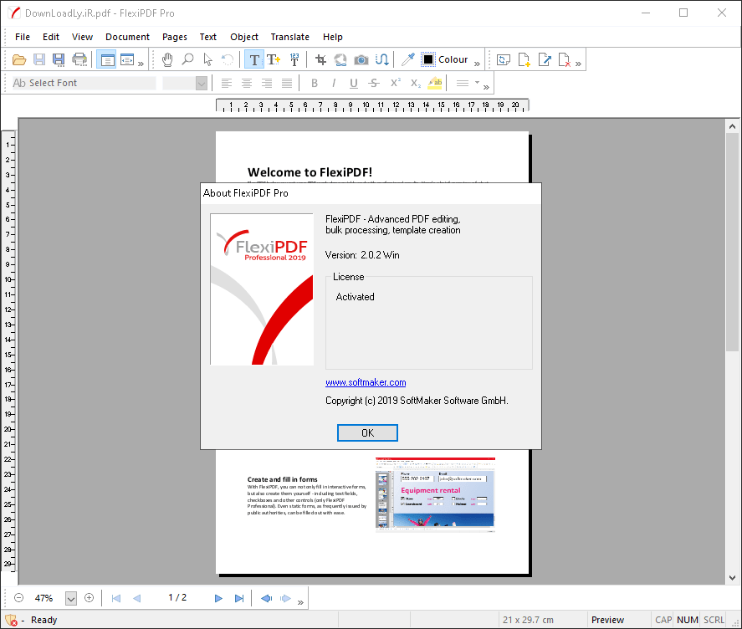The image size is (742, 629).
Task: Select the Object arrow pointer tool
Action: (207, 59)
